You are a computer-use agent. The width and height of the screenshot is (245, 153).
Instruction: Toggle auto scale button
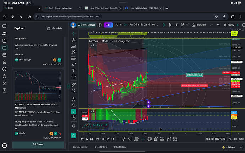pyautogui.click(x=241, y=139)
